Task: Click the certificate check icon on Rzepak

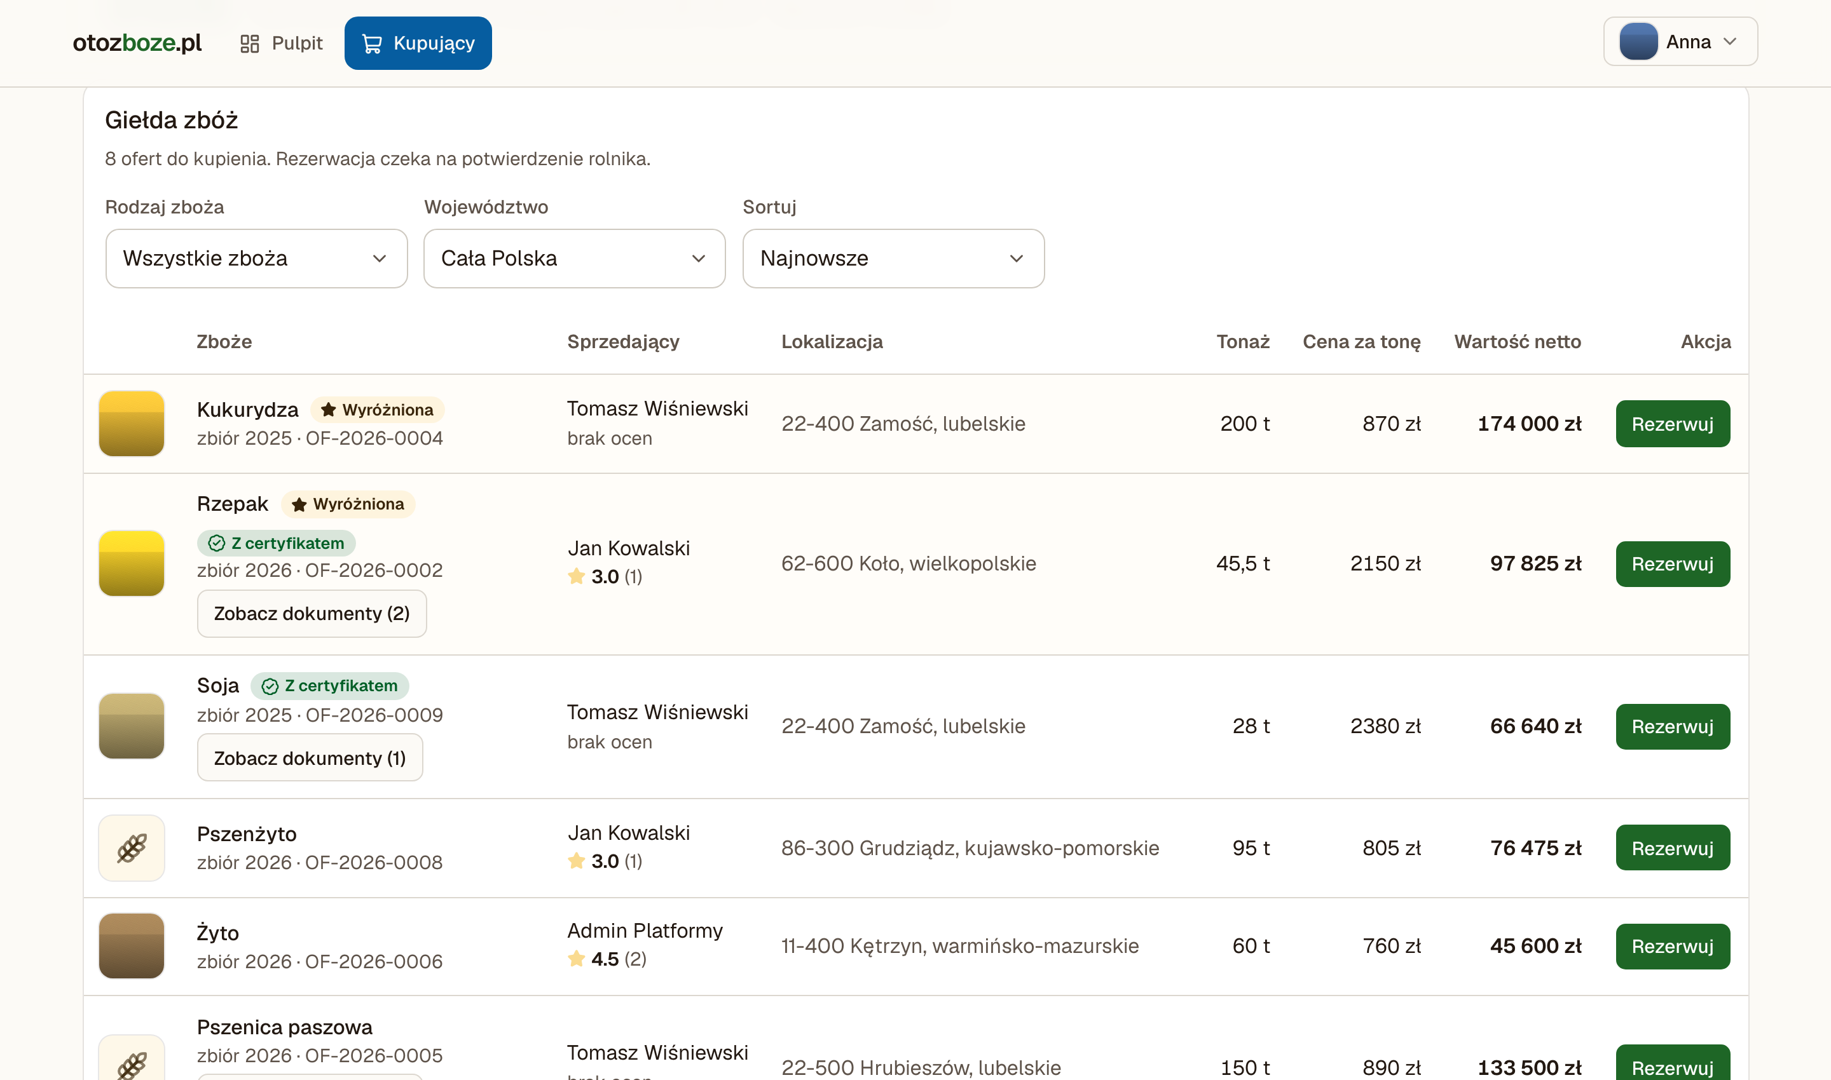Action: click(216, 543)
